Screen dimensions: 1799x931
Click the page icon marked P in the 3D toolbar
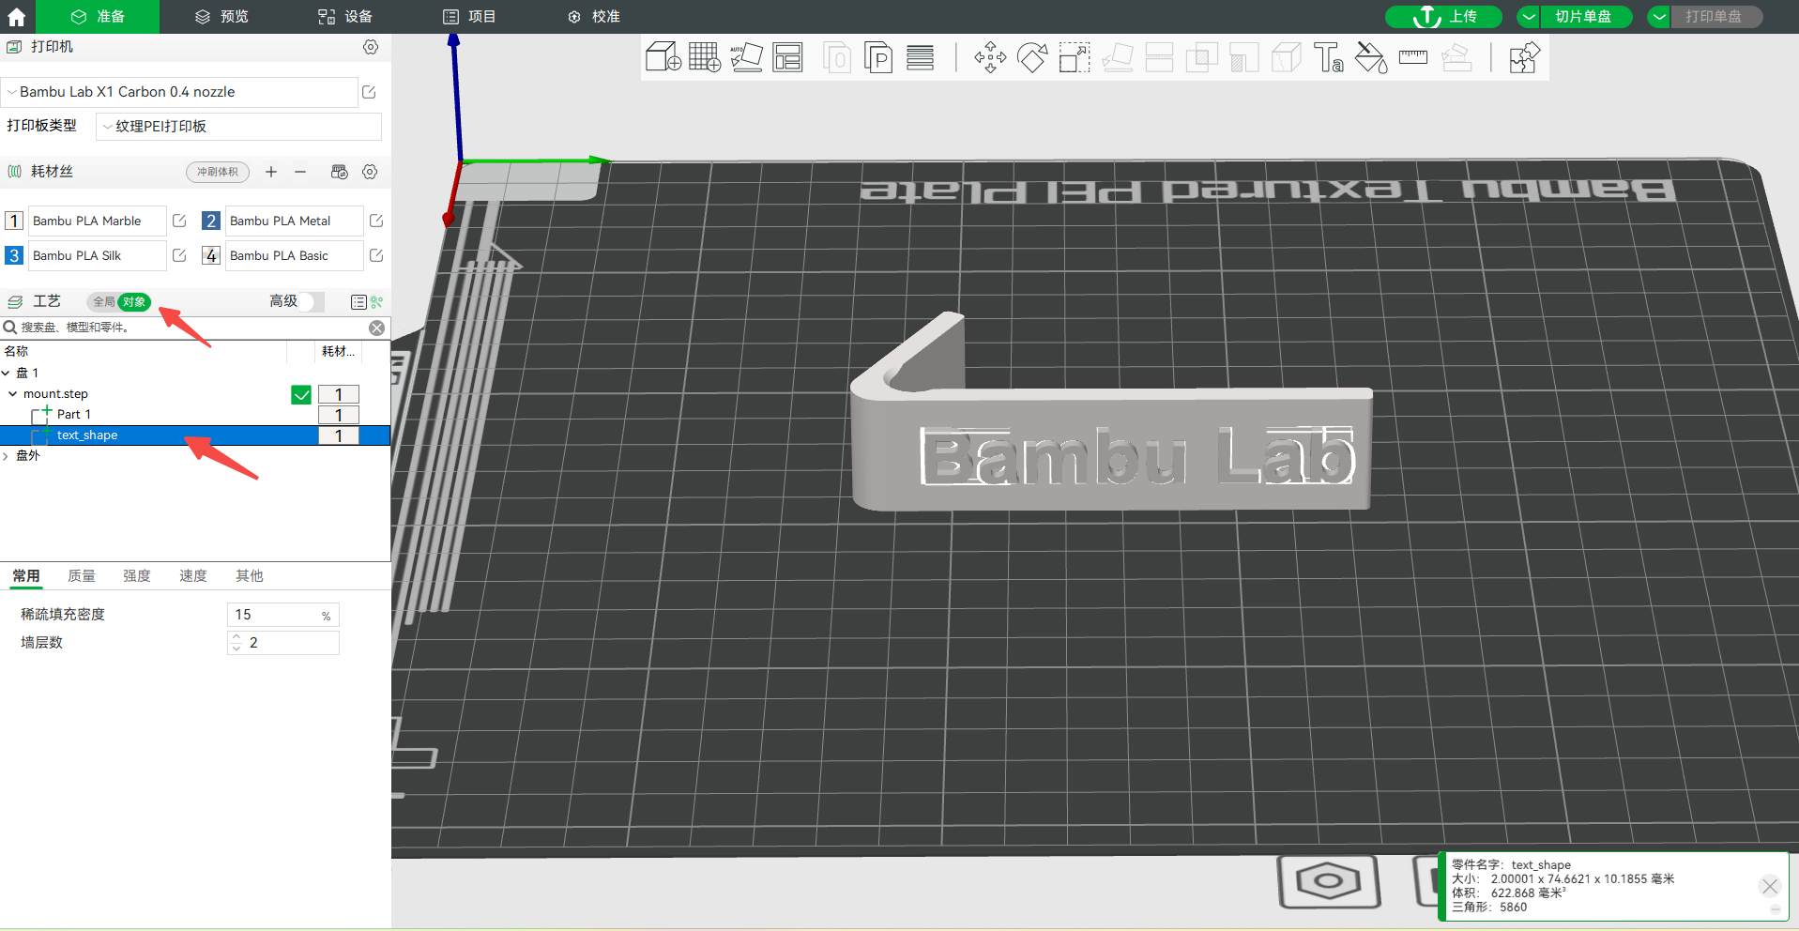click(878, 57)
